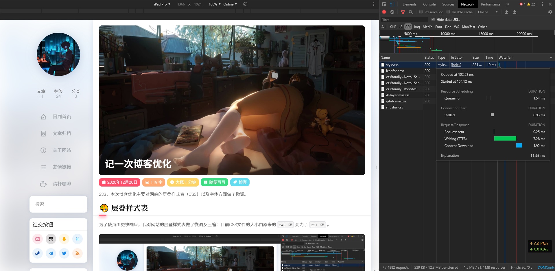Expand more DevTools tabs chevron
Image resolution: width=555 pixels, height=271 pixels.
pyautogui.click(x=508, y=4)
